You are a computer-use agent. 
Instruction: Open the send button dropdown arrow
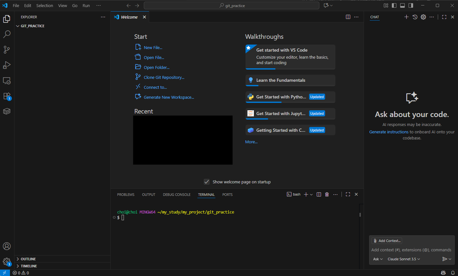click(x=450, y=259)
